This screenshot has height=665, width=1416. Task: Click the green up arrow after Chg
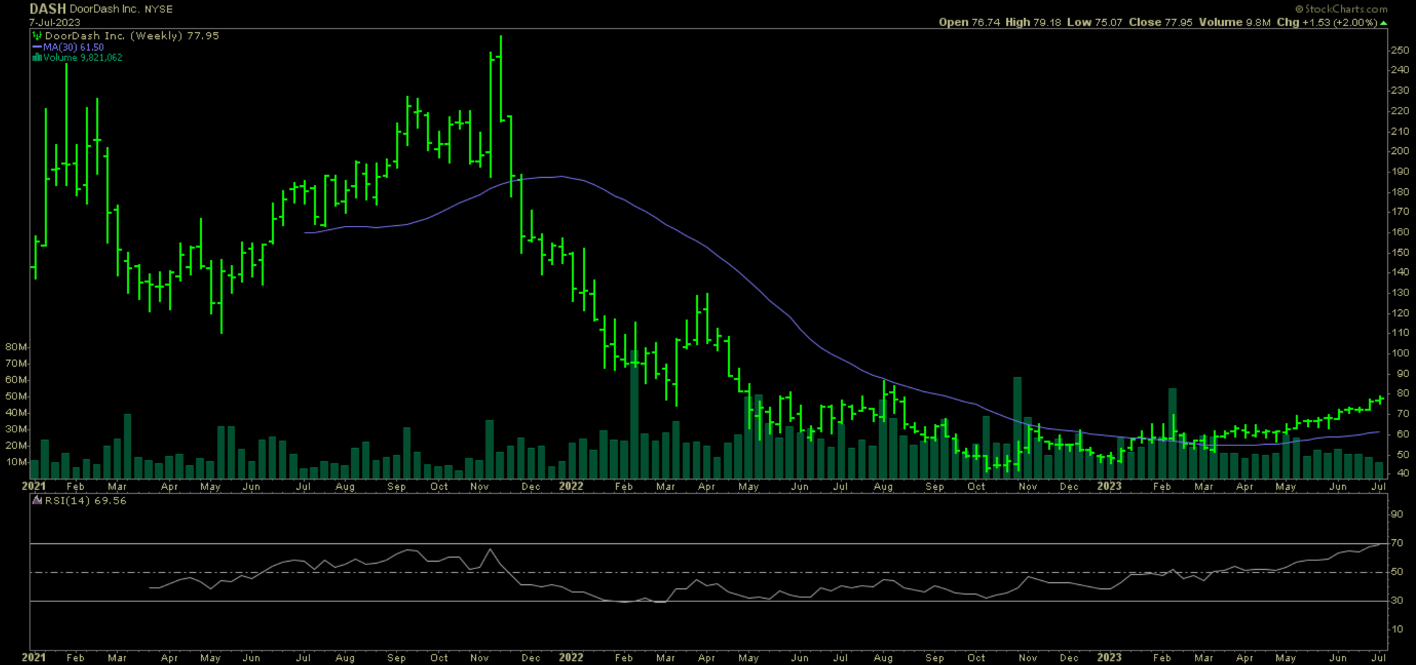coord(1384,23)
